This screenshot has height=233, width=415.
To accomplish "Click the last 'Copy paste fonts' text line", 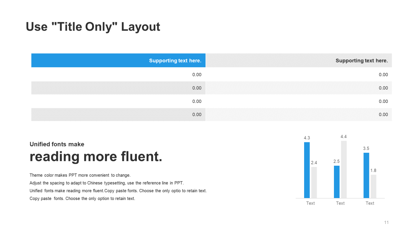I will 82,198.
